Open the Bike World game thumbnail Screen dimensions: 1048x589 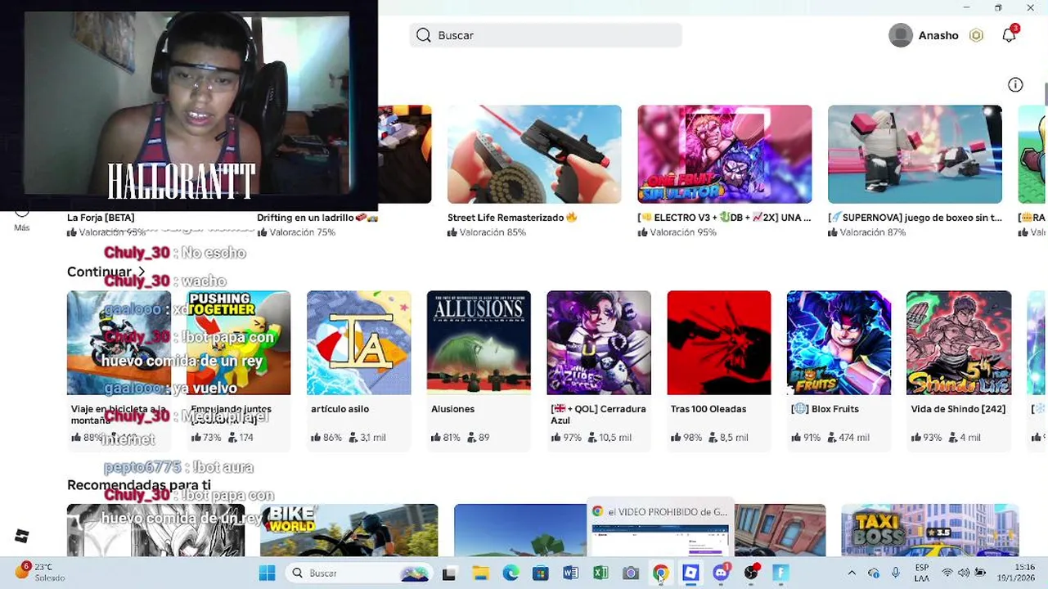pos(349,530)
